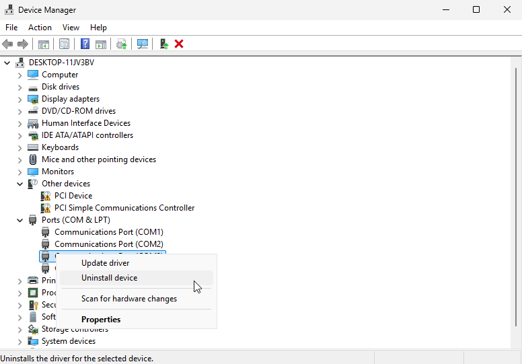Collapse the Ports (COM & LPT) category
This screenshot has width=522, height=364.
tap(20, 220)
